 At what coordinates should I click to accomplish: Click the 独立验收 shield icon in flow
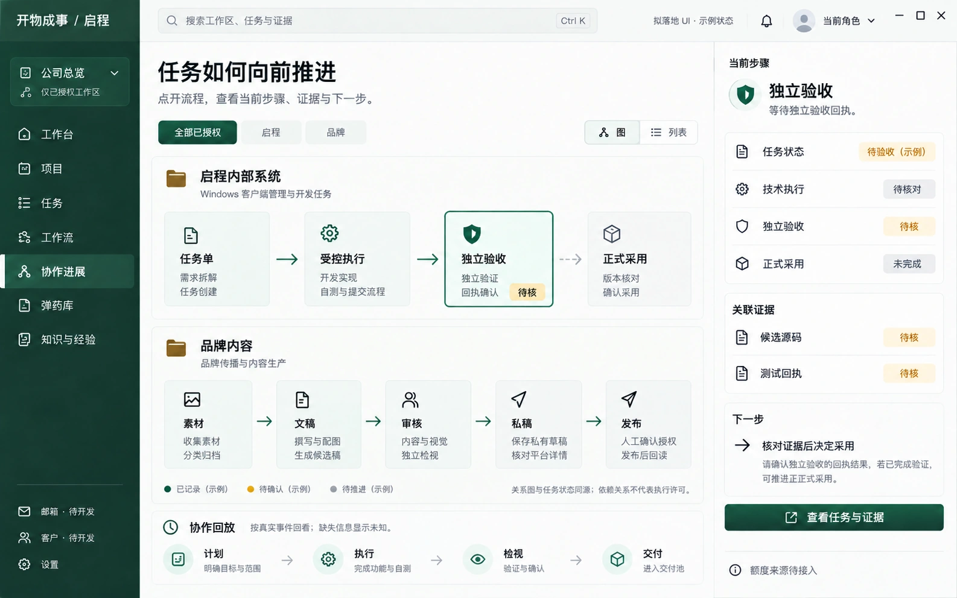point(472,233)
